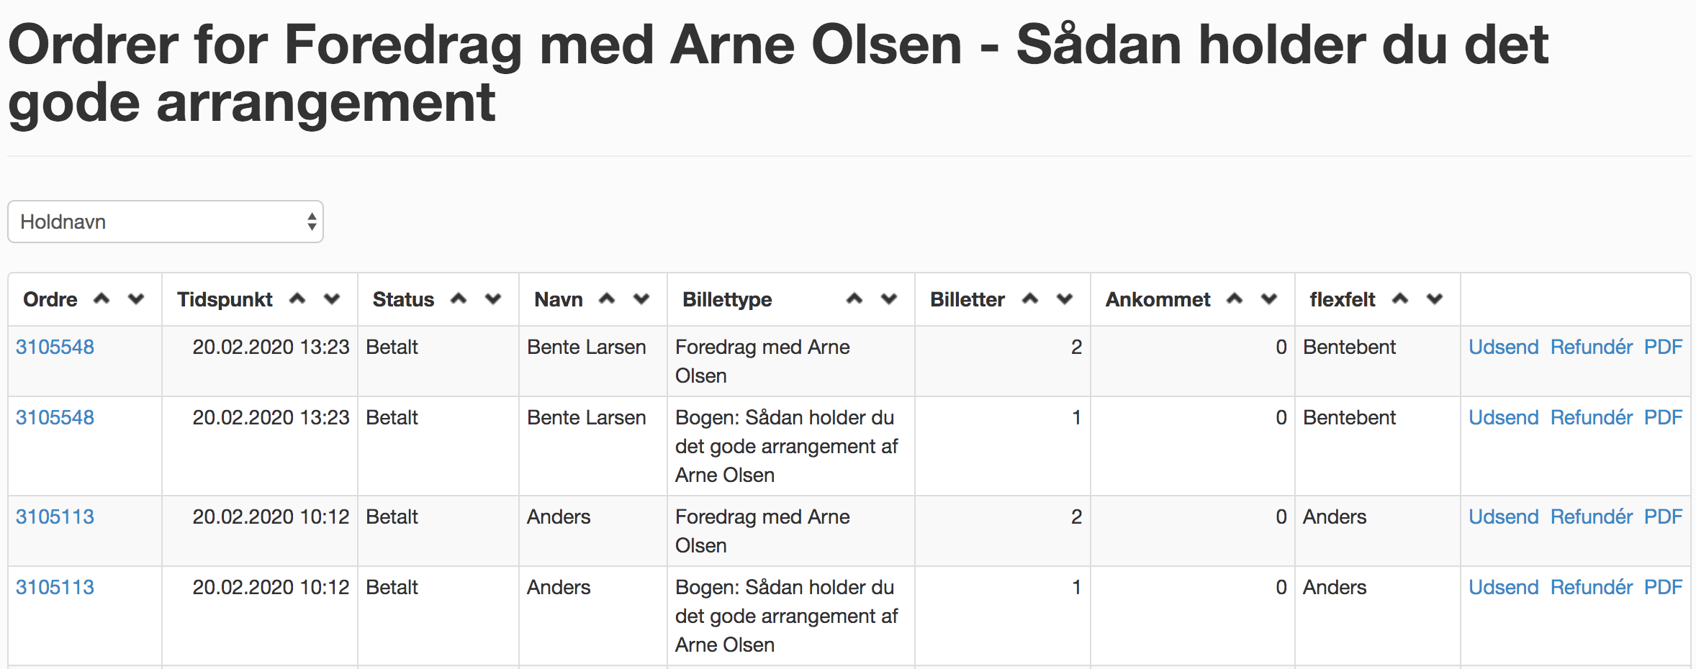
Task: Sort Billetter column ascending
Action: pos(1030,299)
